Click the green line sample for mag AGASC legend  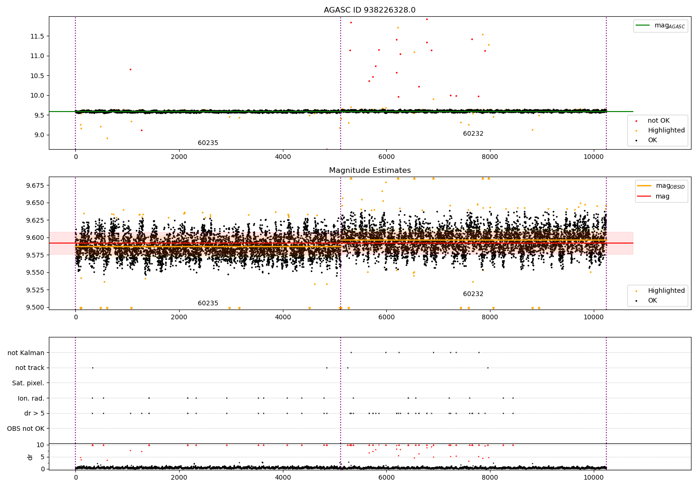tap(643, 26)
